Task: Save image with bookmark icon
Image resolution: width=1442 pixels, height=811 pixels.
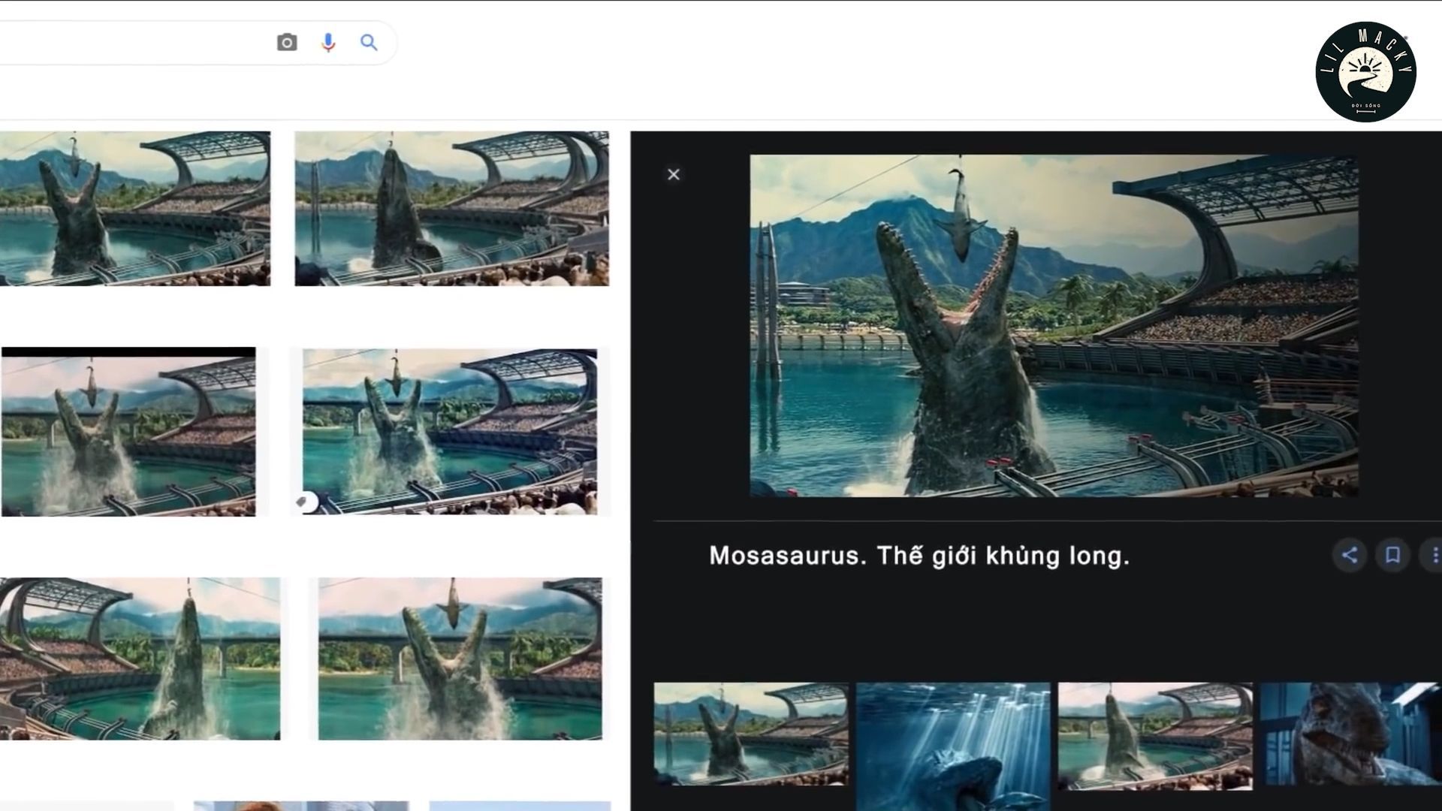Action: tap(1392, 555)
